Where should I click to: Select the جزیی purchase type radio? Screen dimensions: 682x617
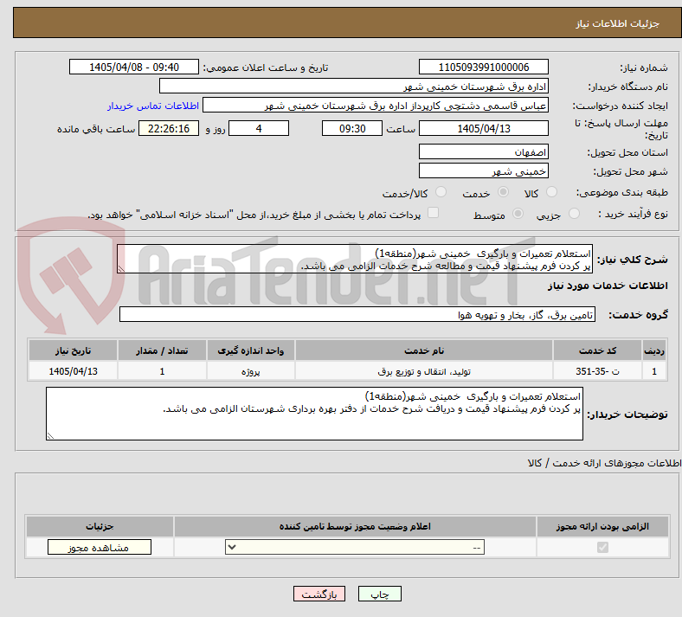pyautogui.click(x=574, y=214)
